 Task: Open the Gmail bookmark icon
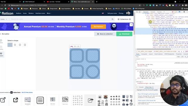tap(15, 9)
